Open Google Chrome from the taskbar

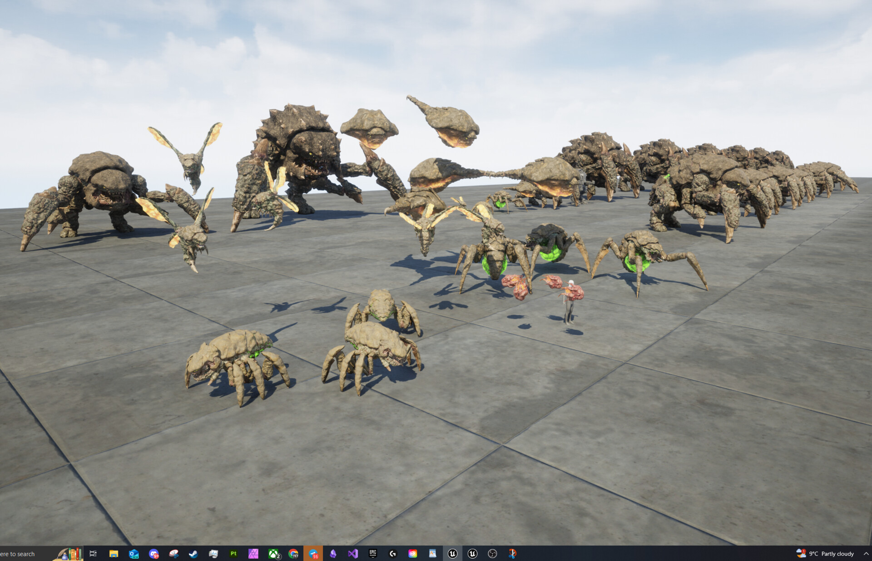[x=294, y=553]
